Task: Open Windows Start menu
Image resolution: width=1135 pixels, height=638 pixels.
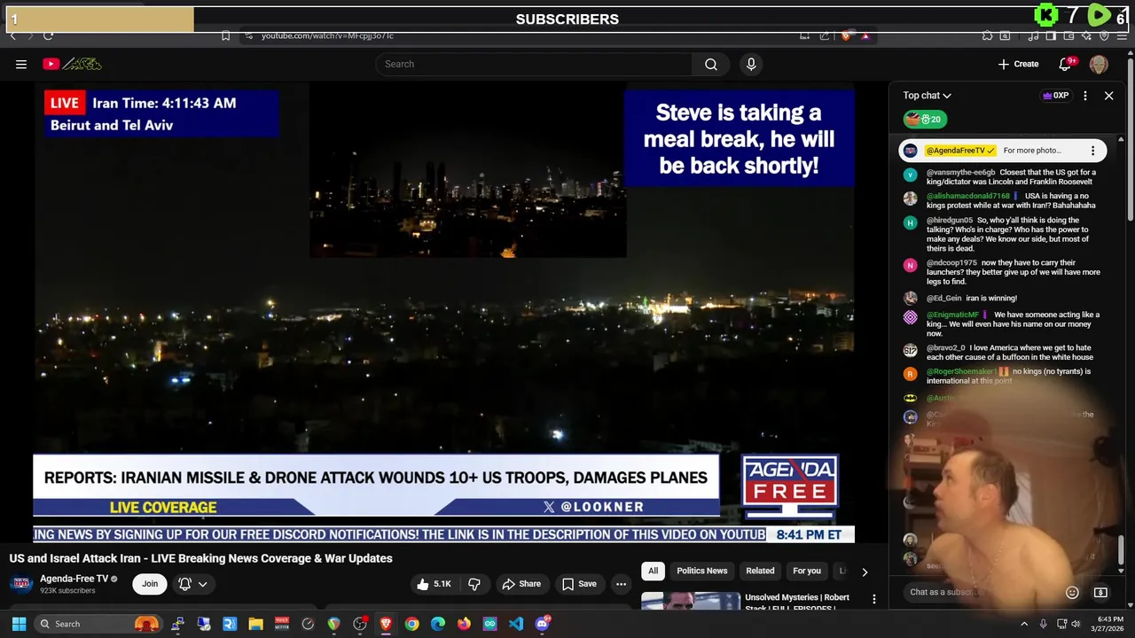Action: [19, 624]
